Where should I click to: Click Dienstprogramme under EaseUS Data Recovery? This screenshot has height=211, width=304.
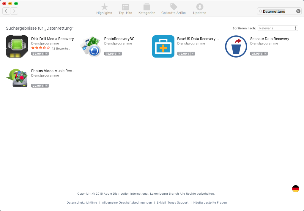[191, 43]
